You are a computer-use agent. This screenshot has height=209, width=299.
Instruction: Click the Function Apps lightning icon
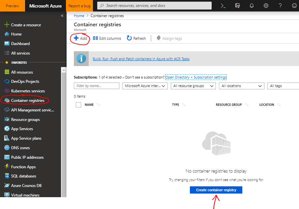7,167
